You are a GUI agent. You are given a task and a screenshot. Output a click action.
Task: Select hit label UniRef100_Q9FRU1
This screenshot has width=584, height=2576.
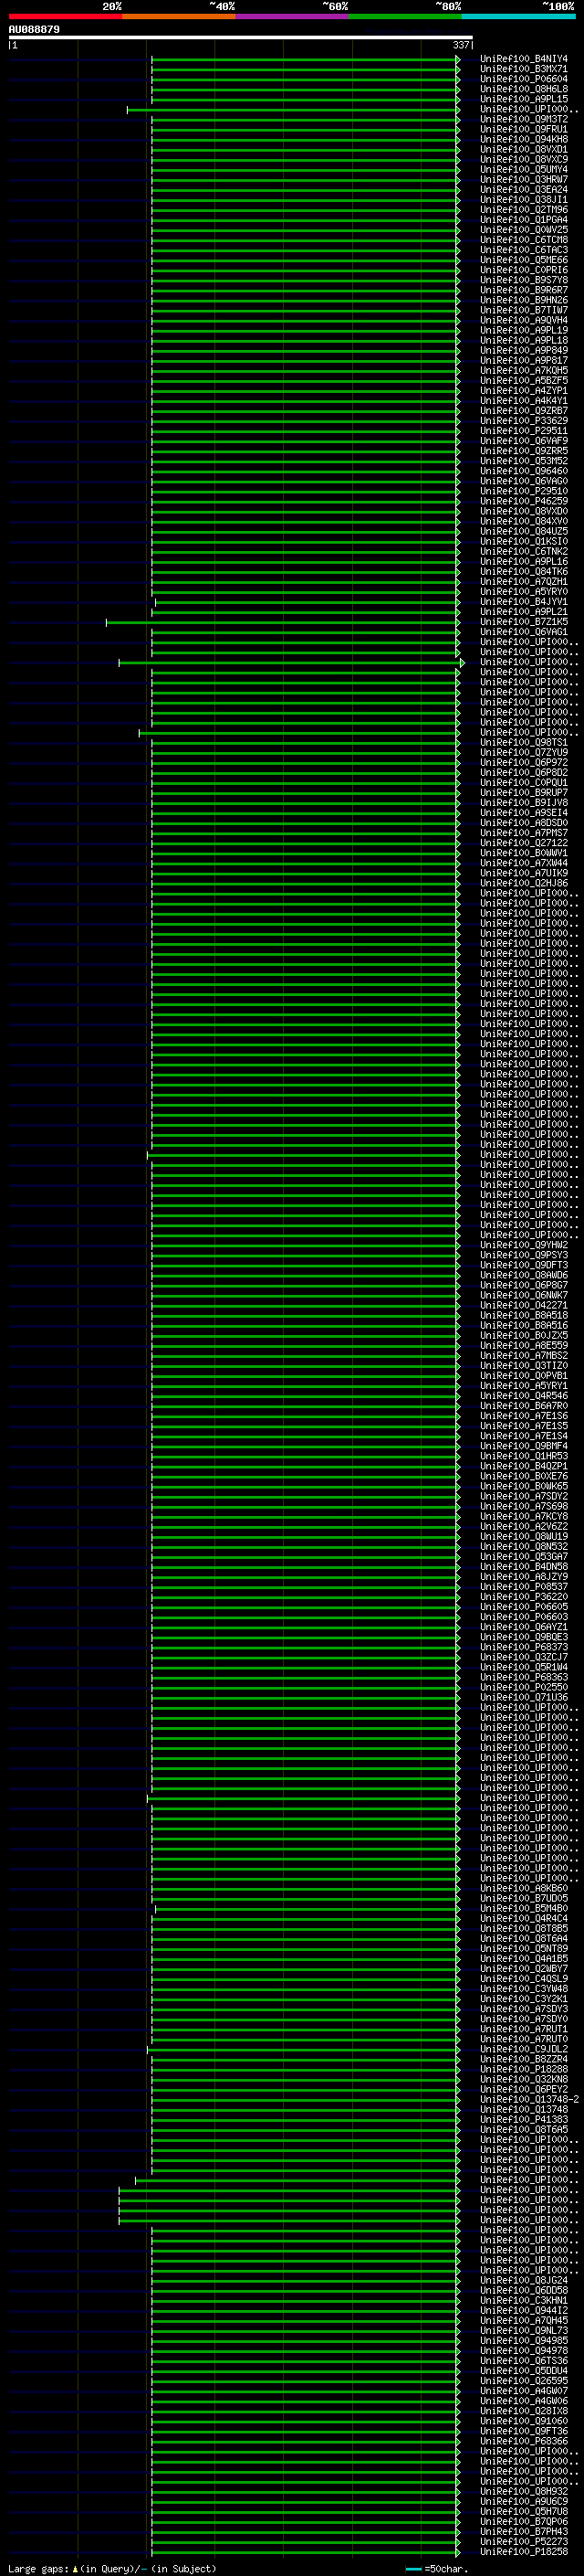pyautogui.click(x=524, y=129)
